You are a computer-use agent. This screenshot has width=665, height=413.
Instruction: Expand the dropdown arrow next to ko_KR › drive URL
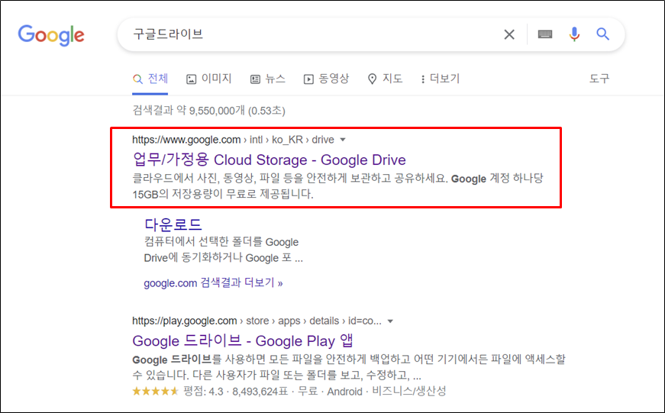(343, 140)
